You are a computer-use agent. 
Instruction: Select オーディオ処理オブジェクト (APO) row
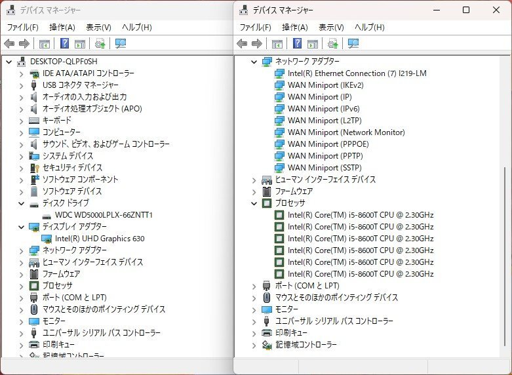coord(92,109)
